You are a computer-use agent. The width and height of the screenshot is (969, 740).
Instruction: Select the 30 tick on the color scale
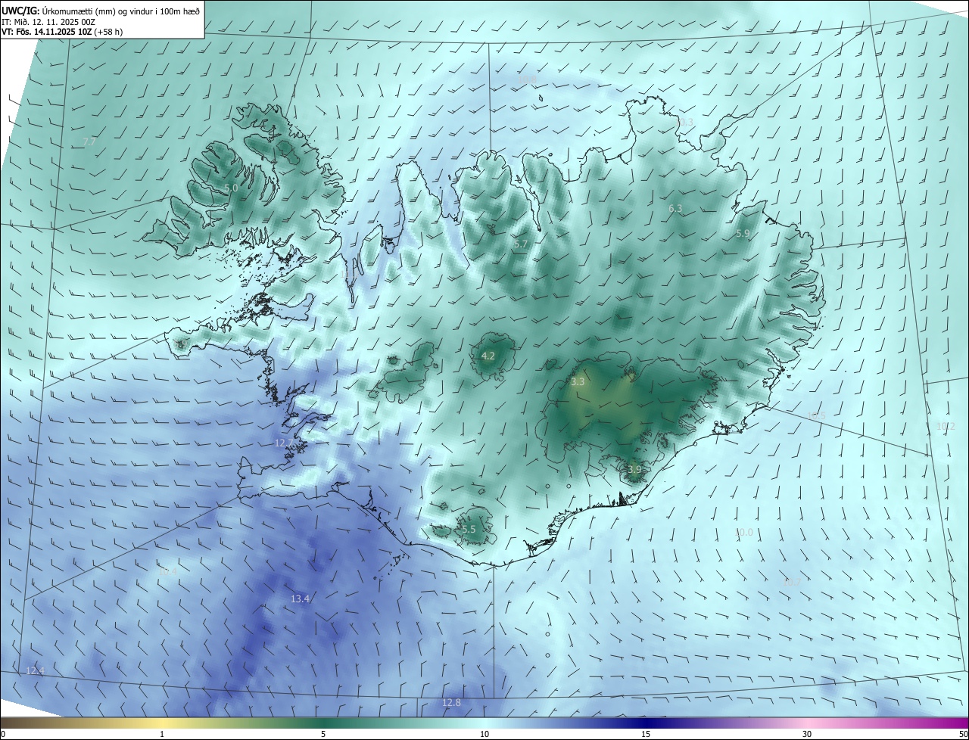coord(807,734)
